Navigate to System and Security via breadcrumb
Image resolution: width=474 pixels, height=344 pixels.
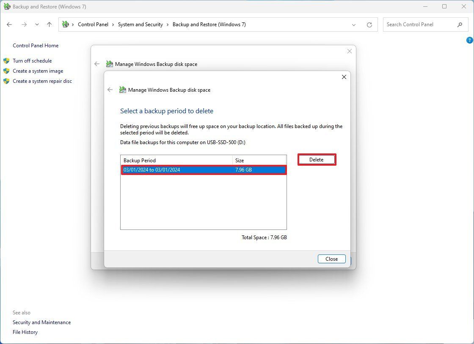coord(140,25)
